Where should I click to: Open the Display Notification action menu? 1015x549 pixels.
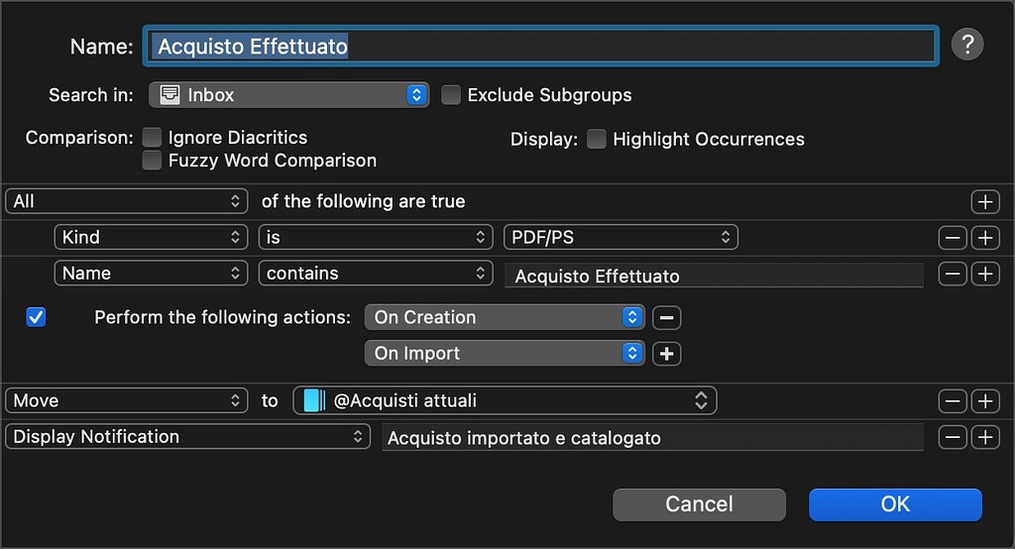tap(186, 437)
